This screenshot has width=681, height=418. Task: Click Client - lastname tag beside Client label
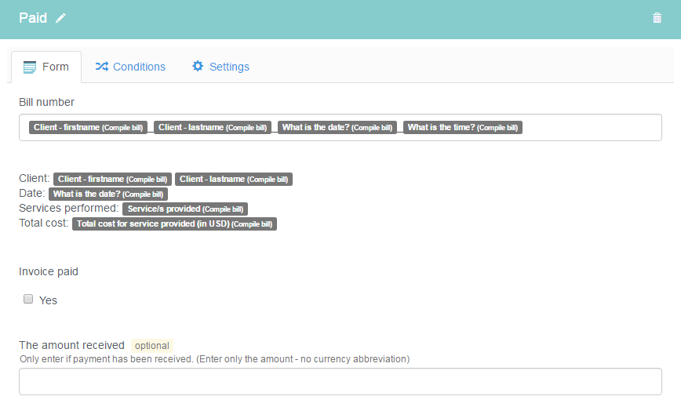(x=234, y=180)
